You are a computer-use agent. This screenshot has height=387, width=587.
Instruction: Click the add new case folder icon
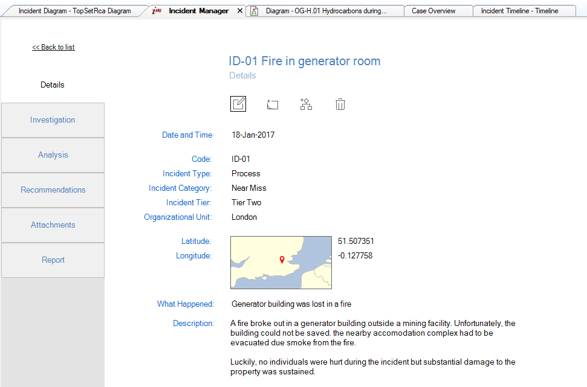click(273, 104)
